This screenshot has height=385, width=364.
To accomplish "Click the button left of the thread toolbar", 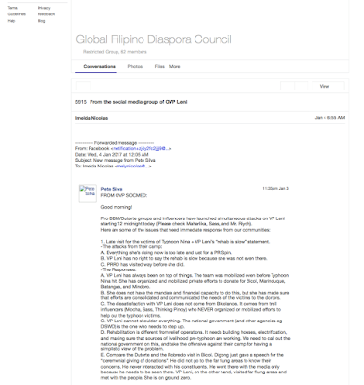I will click(x=83, y=86).
